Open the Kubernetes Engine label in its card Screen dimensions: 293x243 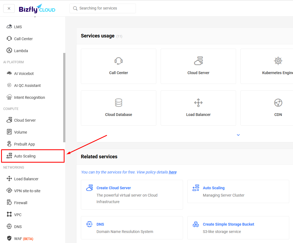point(277,73)
